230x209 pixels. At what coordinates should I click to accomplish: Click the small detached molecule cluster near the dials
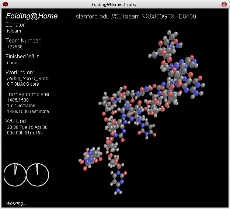tap(91, 159)
